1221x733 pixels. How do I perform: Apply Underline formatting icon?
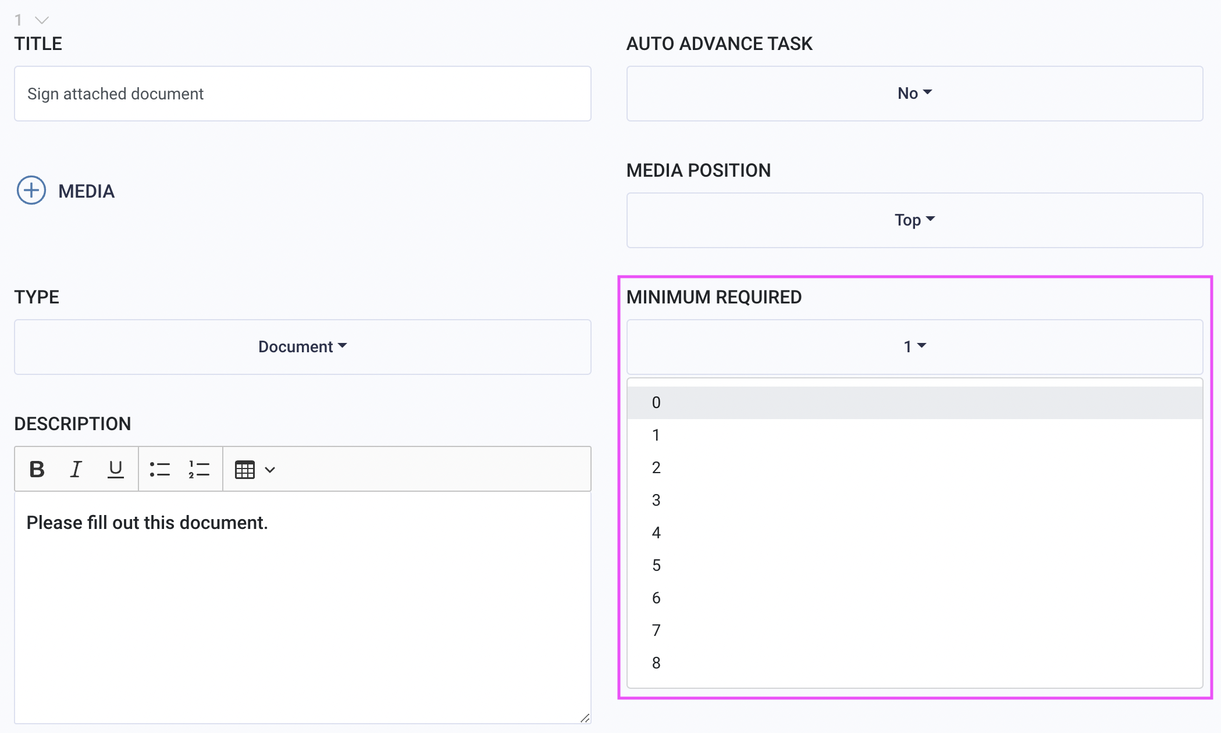pos(116,469)
